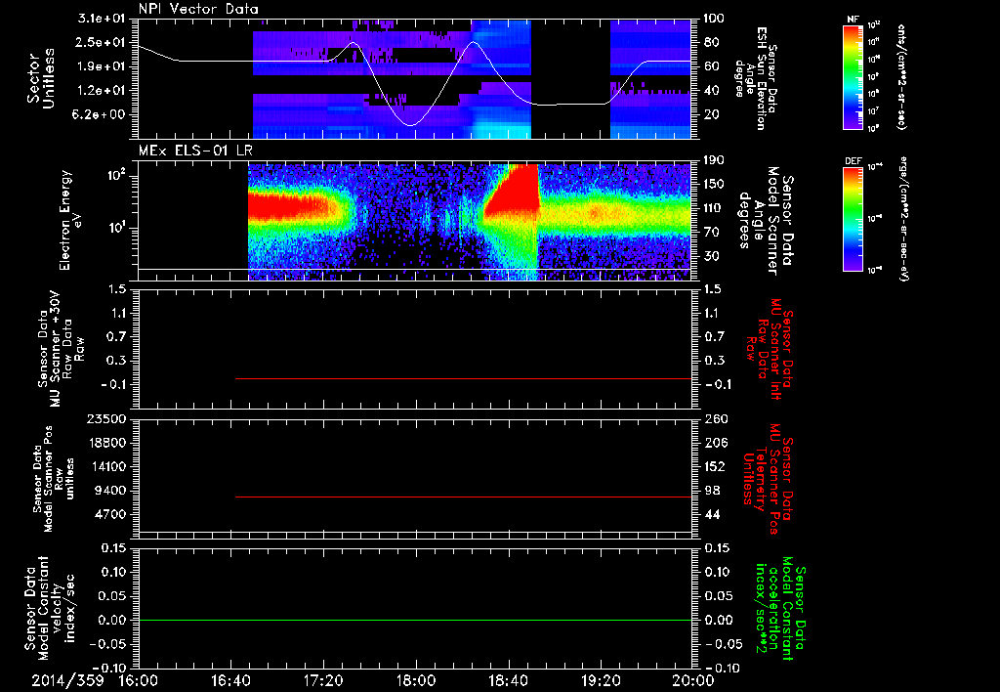Click the 19:20 time tick label
The width and height of the screenshot is (1000, 692).
(x=601, y=680)
